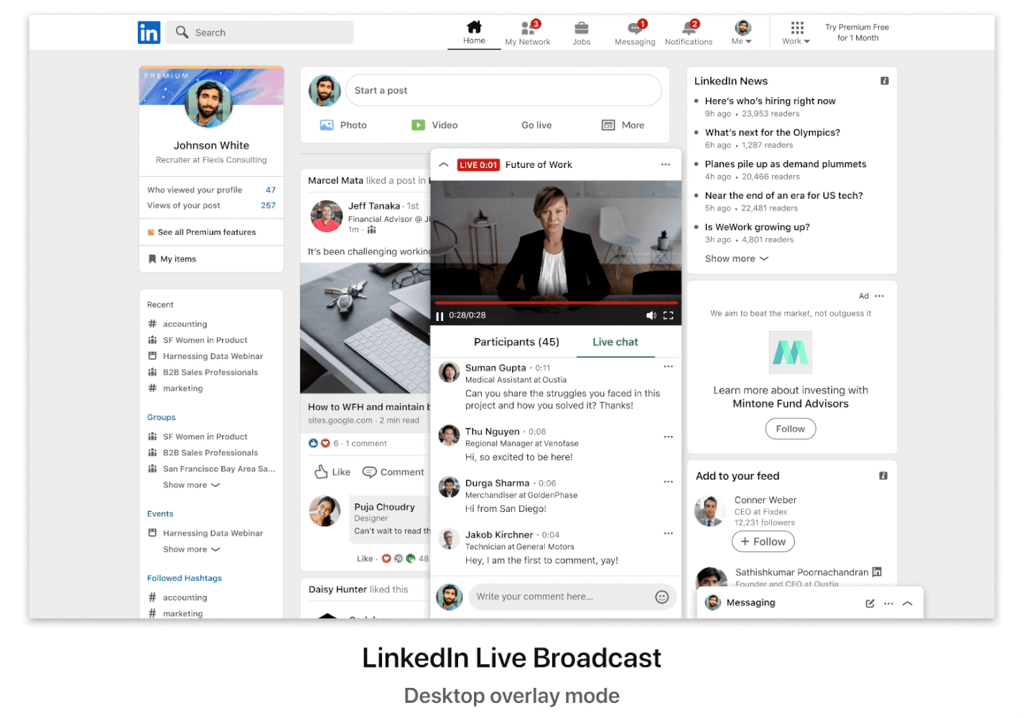Expand Show more under Events
This screenshot has height=718, width=1024.
click(191, 549)
